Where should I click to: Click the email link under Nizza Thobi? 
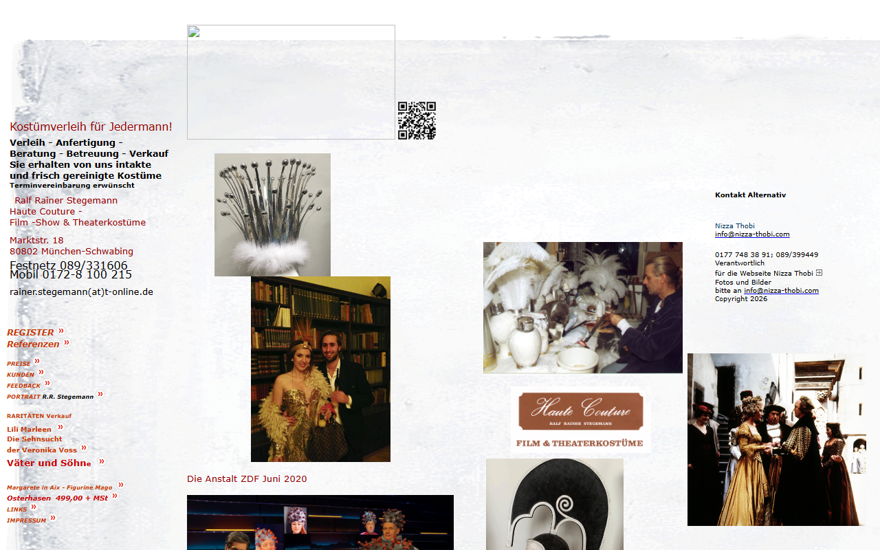coord(752,234)
